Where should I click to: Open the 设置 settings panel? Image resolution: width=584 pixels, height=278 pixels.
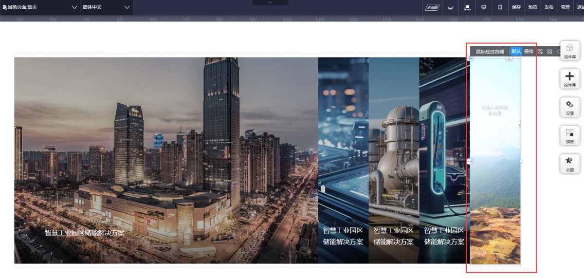pyautogui.click(x=569, y=108)
